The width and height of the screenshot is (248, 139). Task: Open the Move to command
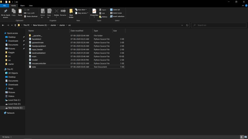(x=42, y=13)
